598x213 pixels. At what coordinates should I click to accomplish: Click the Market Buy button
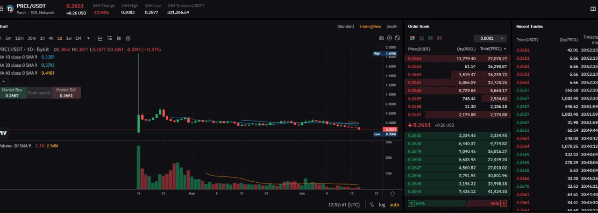pyautogui.click(x=12, y=92)
